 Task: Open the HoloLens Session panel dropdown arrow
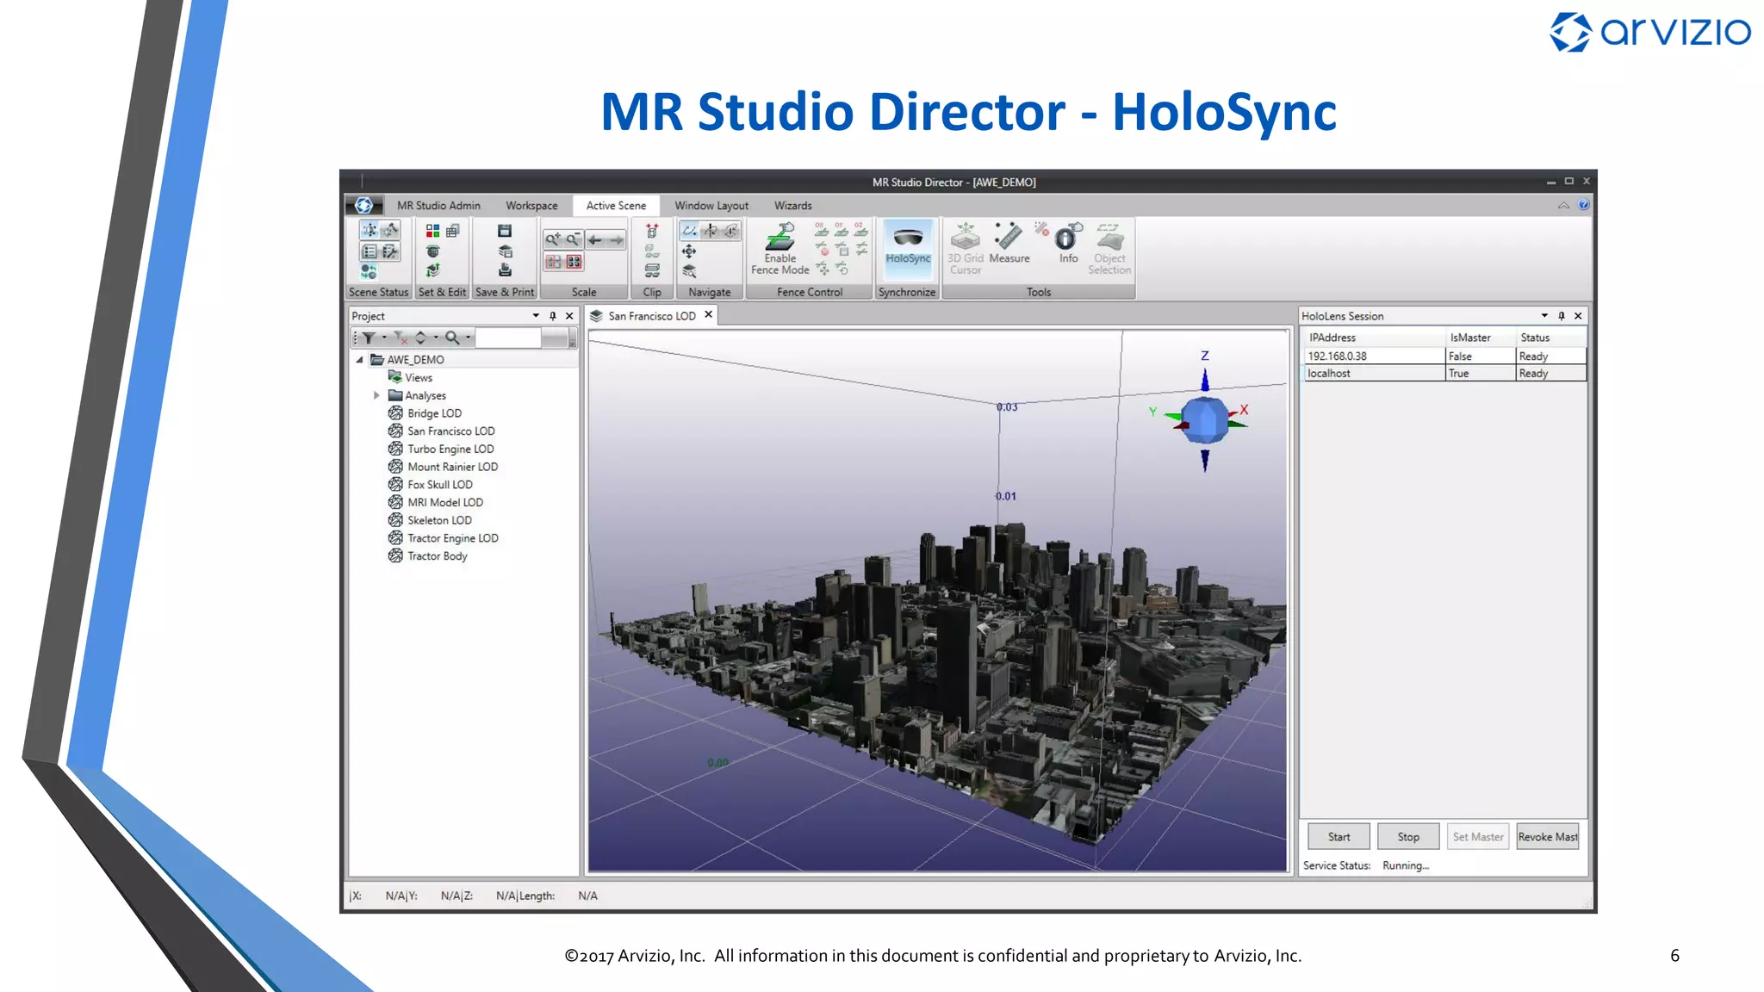point(1544,316)
